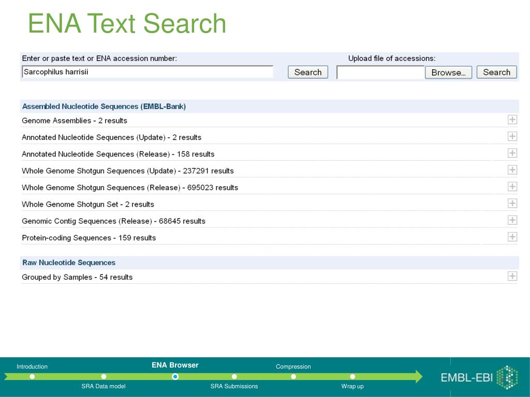Image resolution: width=530 pixels, height=397 pixels.
Task: Click the Search button after Browse...
Action: (x=496, y=72)
